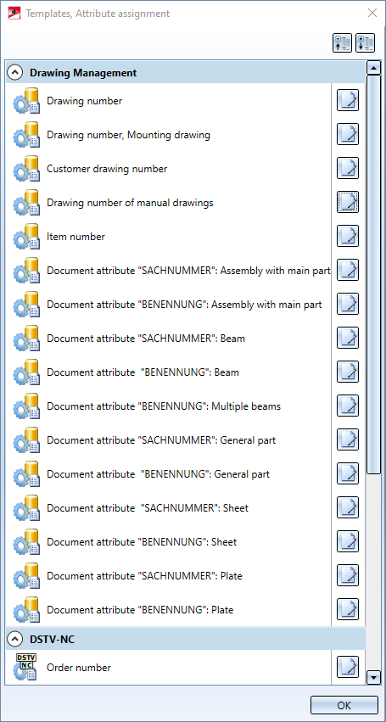Click the scrollbar up arrow
This screenshot has height=722, width=386.
[x=372, y=68]
